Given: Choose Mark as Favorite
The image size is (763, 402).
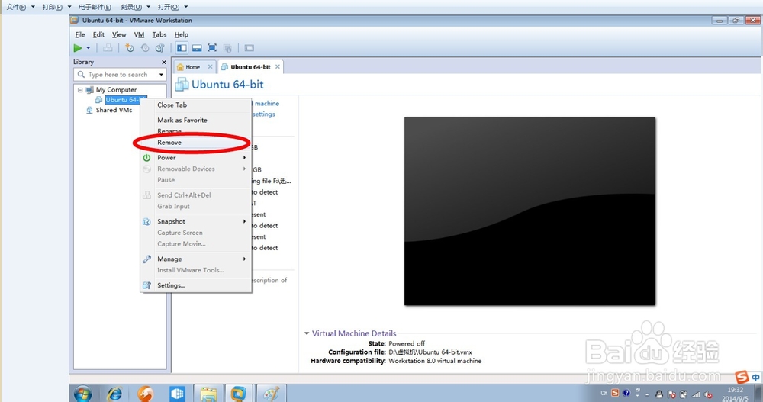Looking at the screenshot, I should point(196,120).
